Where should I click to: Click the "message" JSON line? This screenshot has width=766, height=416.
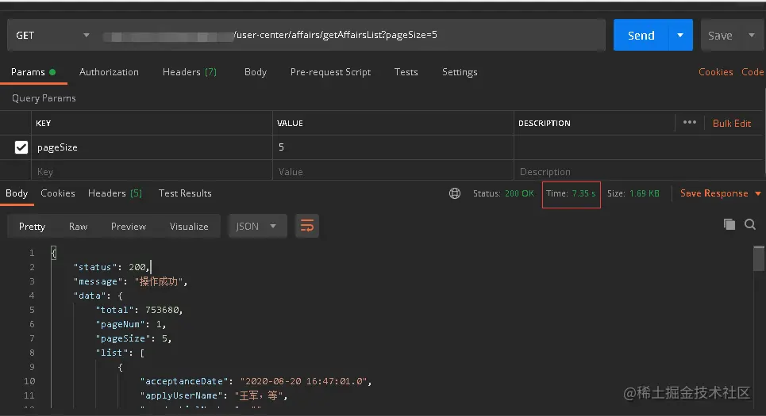pyautogui.click(x=130, y=281)
